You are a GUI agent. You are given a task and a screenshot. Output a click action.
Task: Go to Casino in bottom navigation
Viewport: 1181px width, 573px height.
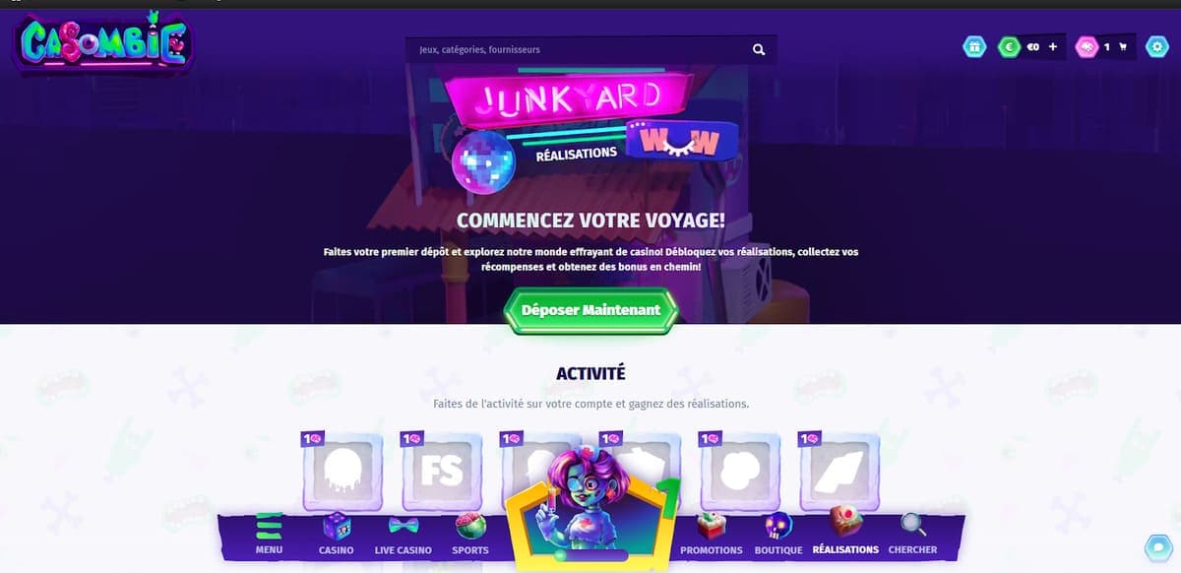[337, 534]
